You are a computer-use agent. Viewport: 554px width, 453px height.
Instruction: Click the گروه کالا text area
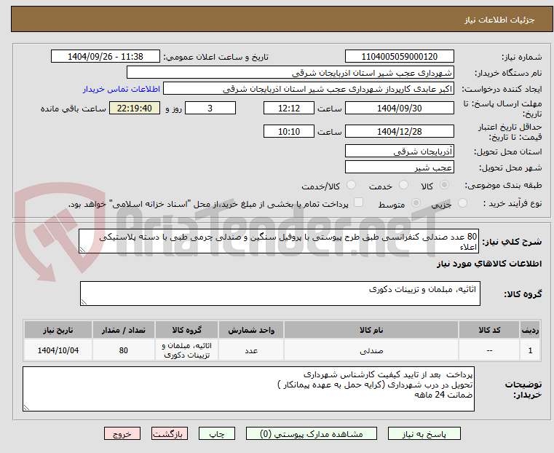280,294
